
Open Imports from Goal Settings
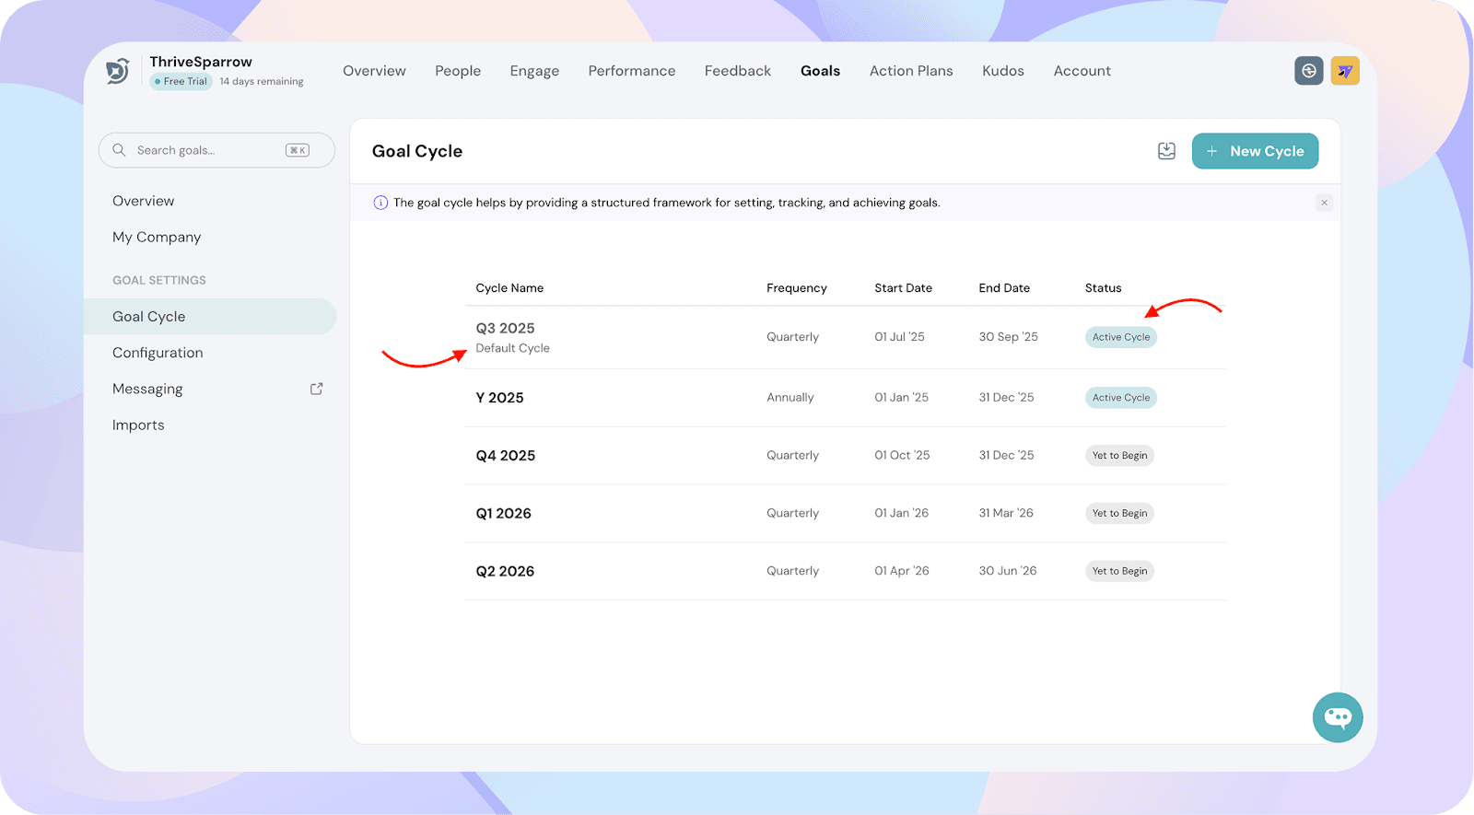point(138,425)
